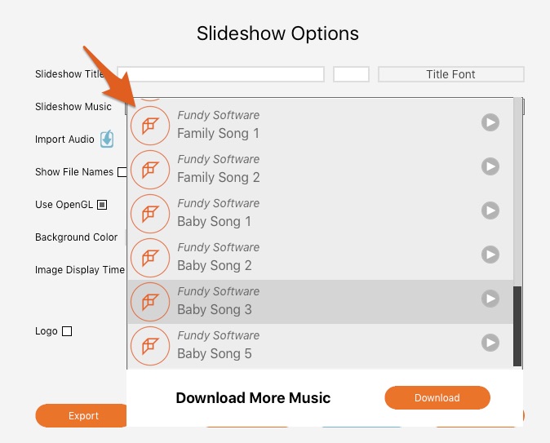Image resolution: width=550 pixels, height=443 pixels.
Task: Toggle the Use OpenGL checkbox
Action: (x=102, y=205)
